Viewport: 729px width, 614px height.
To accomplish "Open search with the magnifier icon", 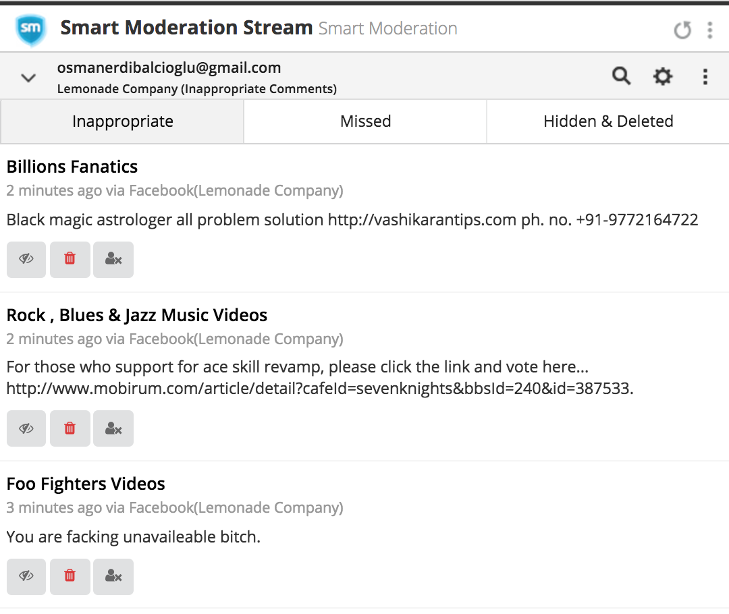I will tap(621, 76).
